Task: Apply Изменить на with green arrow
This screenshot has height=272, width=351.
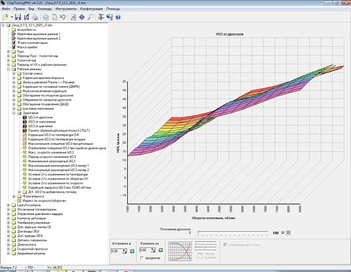Action: coord(160,250)
